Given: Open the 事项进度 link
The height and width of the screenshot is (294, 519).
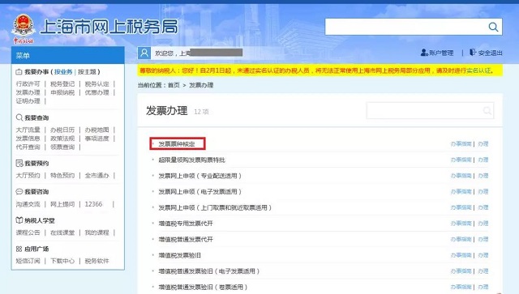Looking at the screenshot, I should coord(97,138).
